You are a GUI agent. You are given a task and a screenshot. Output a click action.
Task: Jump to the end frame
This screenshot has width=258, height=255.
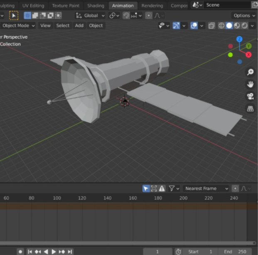70,252
